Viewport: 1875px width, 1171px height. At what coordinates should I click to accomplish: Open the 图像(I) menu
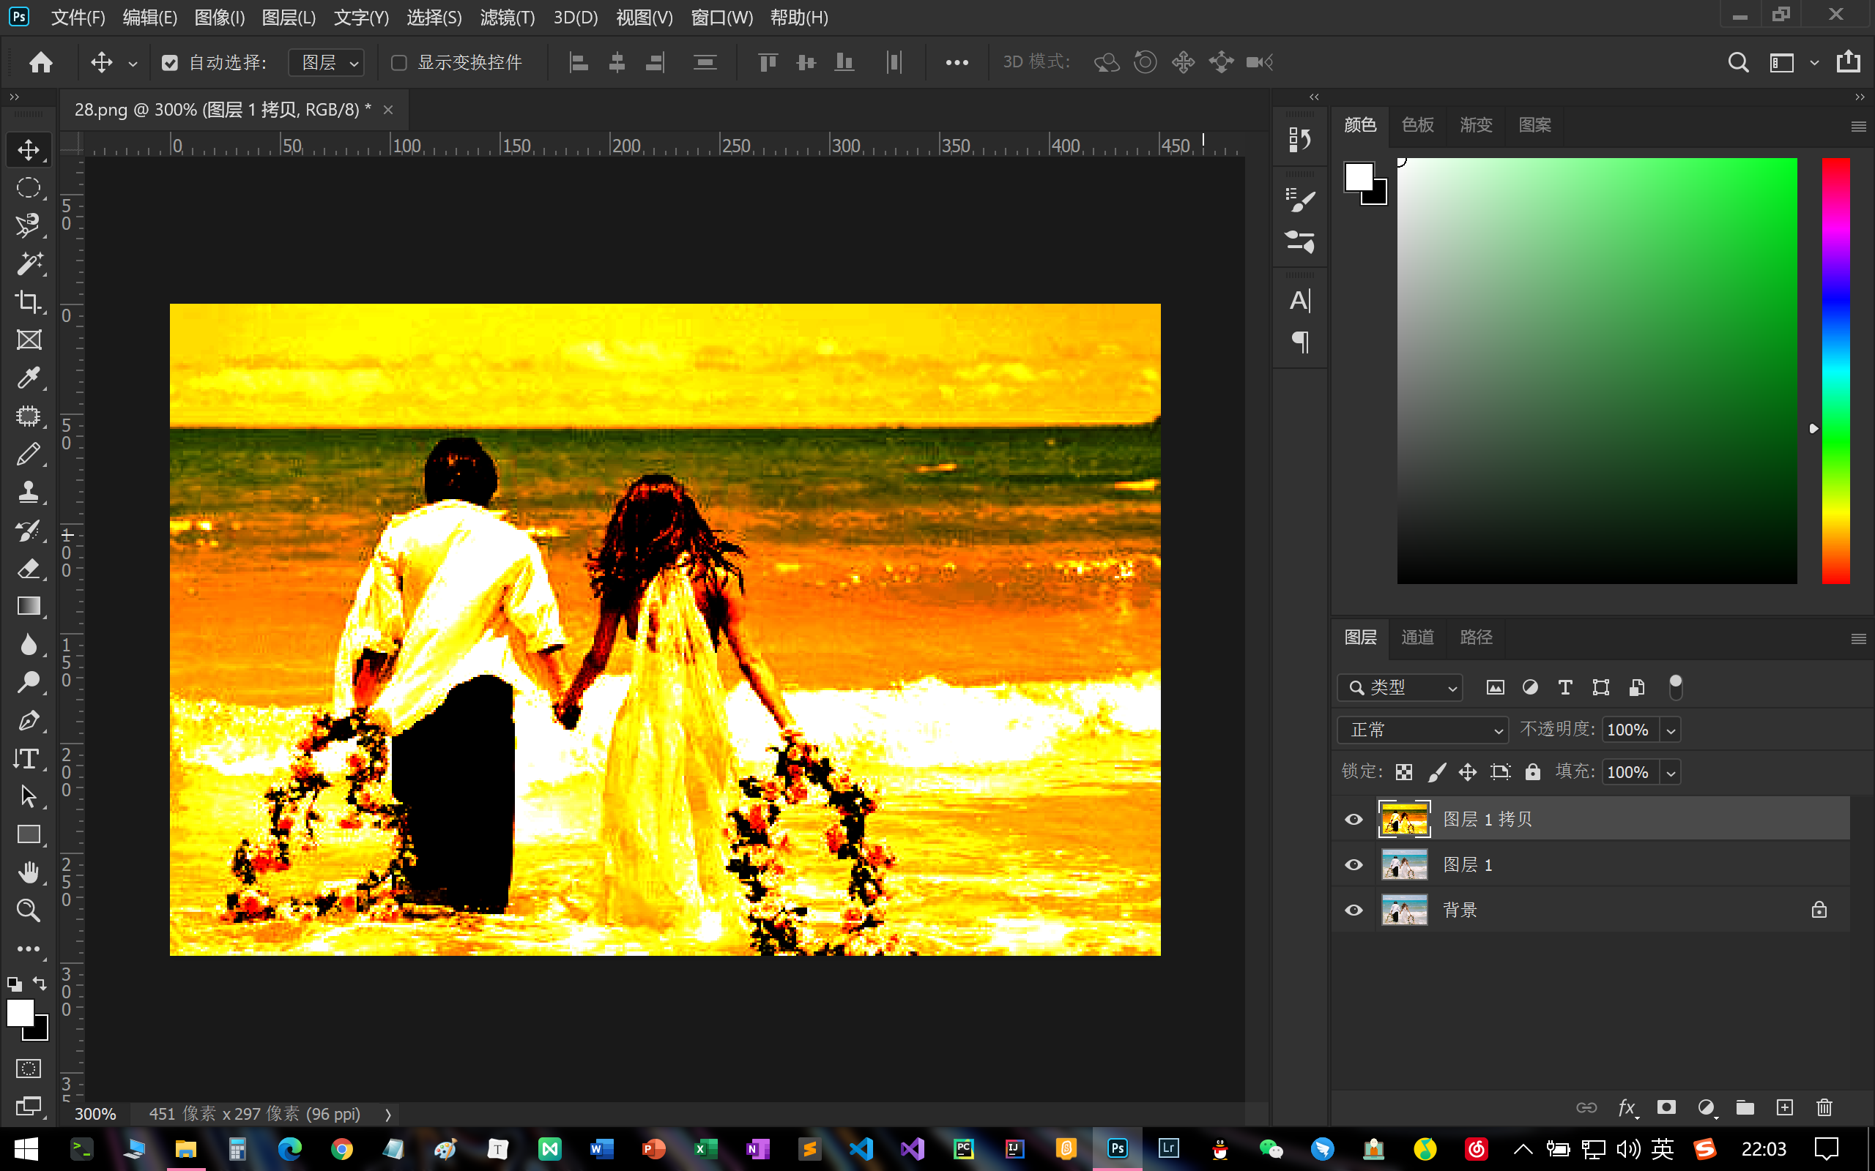point(219,17)
